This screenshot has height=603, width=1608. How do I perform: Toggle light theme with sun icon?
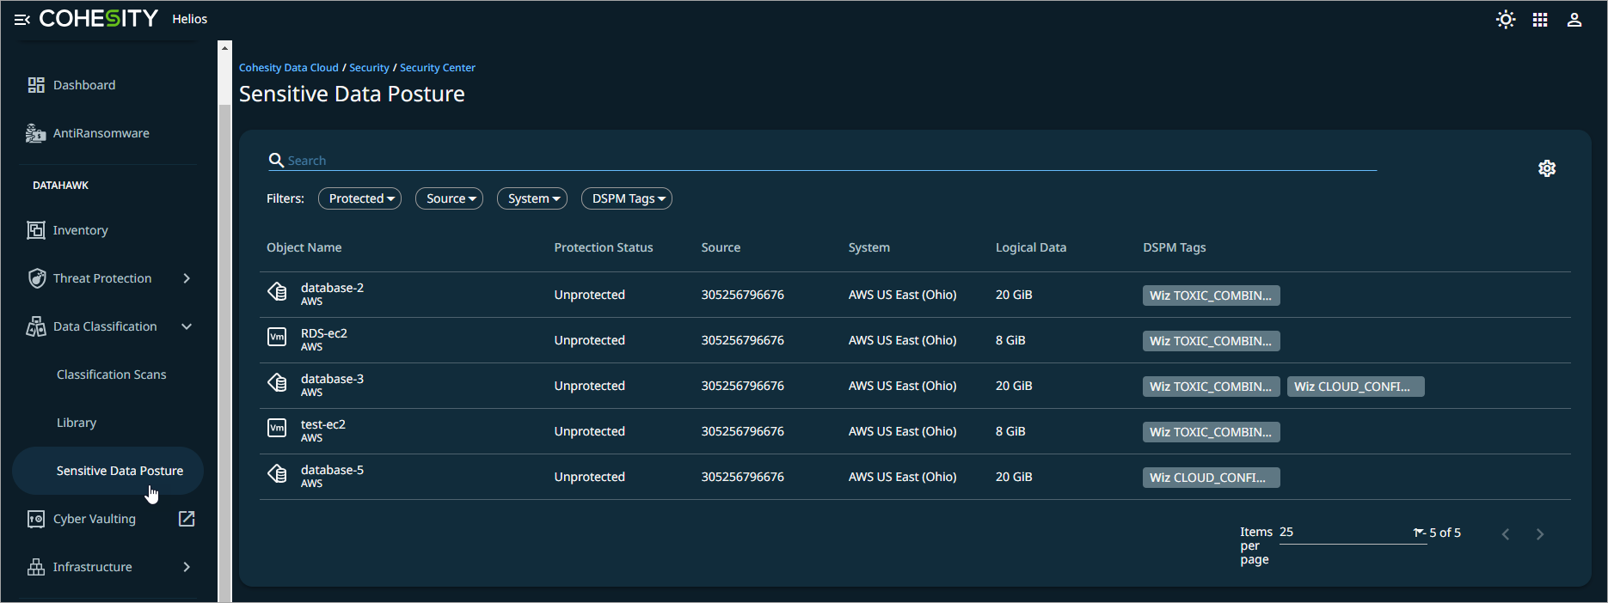pyautogui.click(x=1505, y=20)
